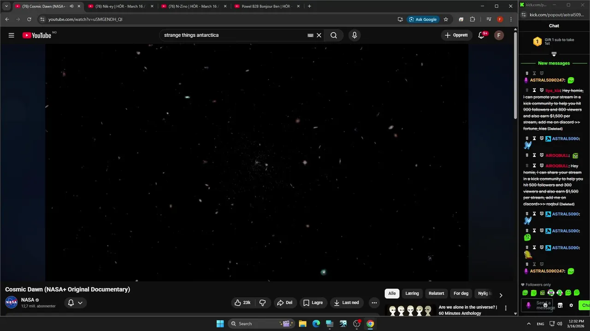Select the Relatert filter chip
This screenshot has width=590, height=331.
click(436, 293)
